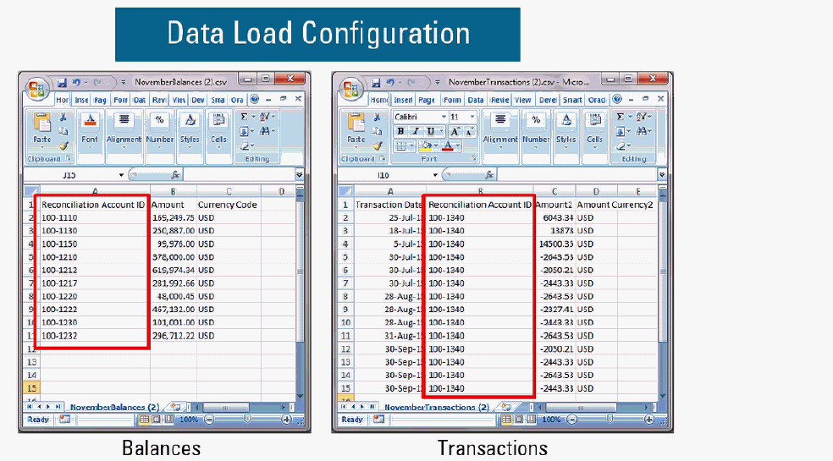Click Insert Function fx in NovemberTransactions window

[x=489, y=175]
